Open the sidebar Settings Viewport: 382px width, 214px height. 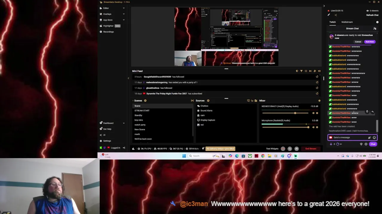[x=105, y=141]
